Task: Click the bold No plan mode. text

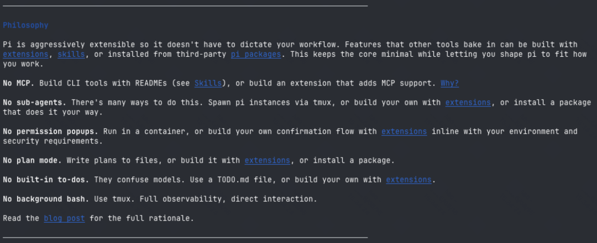Action: point(33,160)
